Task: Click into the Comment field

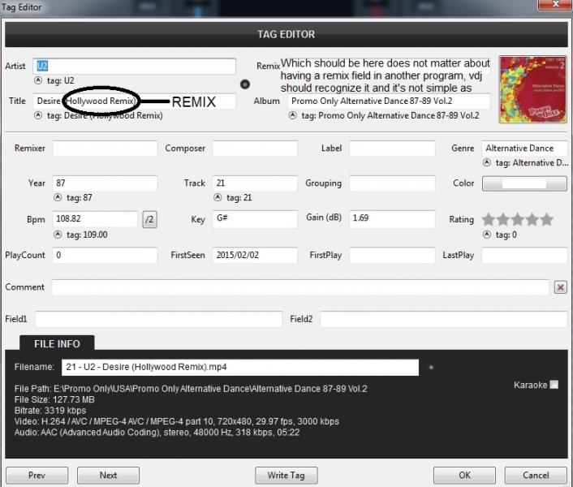Action: pos(300,287)
